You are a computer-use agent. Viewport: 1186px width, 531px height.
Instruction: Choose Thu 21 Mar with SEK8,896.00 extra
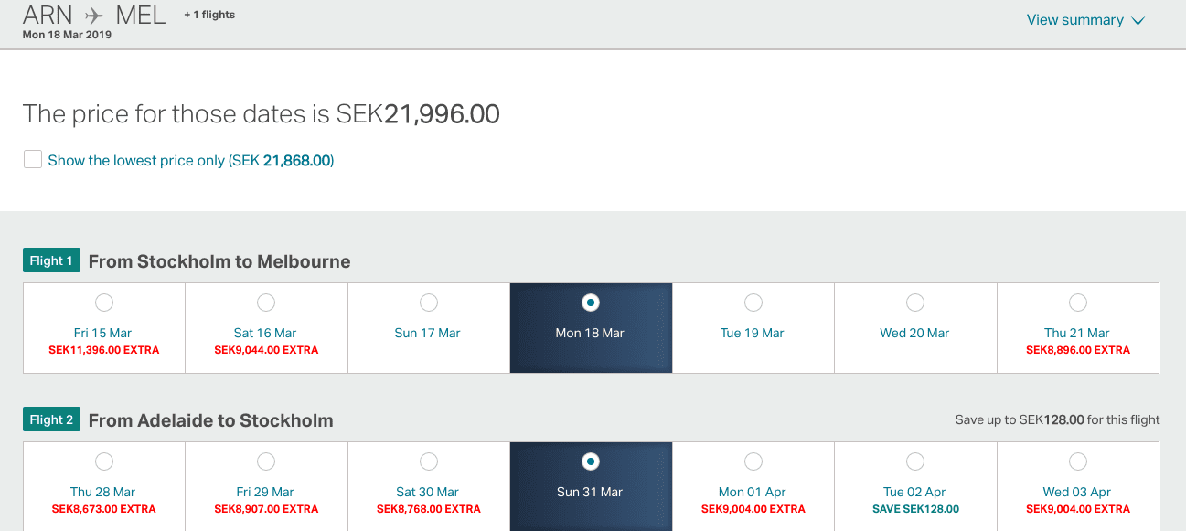(x=1078, y=303)
